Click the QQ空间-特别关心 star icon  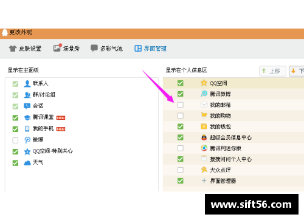coord(27,151)
